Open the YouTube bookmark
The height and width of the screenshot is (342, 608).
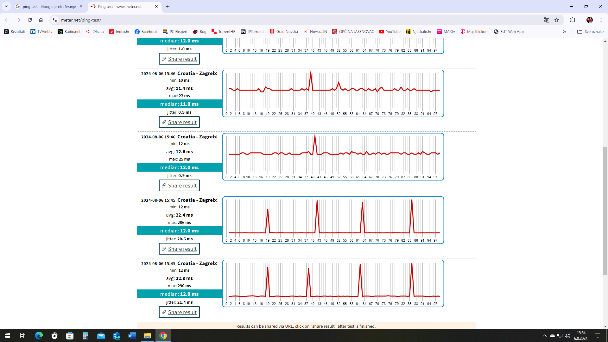(x=390, y=32)
